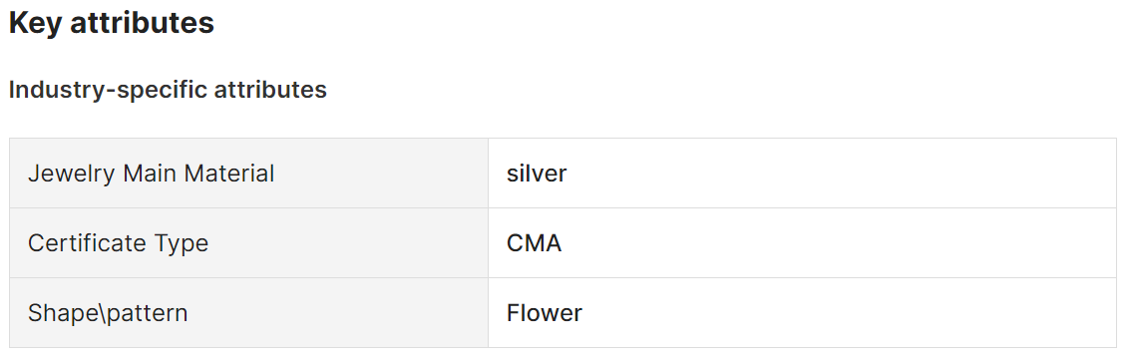
Task: Click the word "Type" in the second row
Action: (182, 244)
